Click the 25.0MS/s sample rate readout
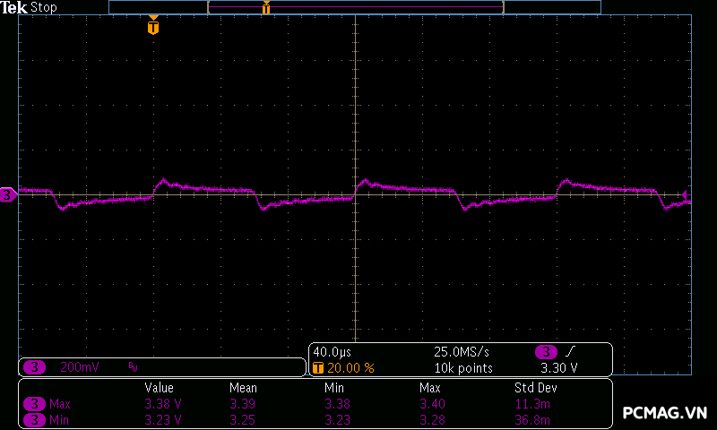Image resolution: width=717 pixels, height=430 pixels. (x=462, y=352)
